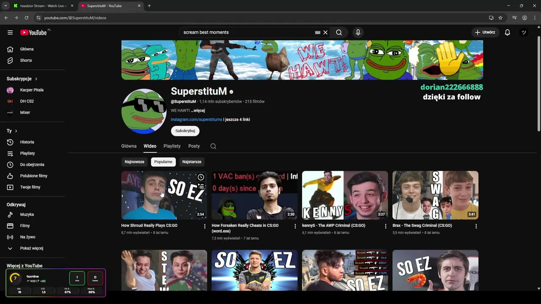This screenshot has height=304, width=541.
Task: Open the YouTube hamburger guide menu
Action: [10, 33]
